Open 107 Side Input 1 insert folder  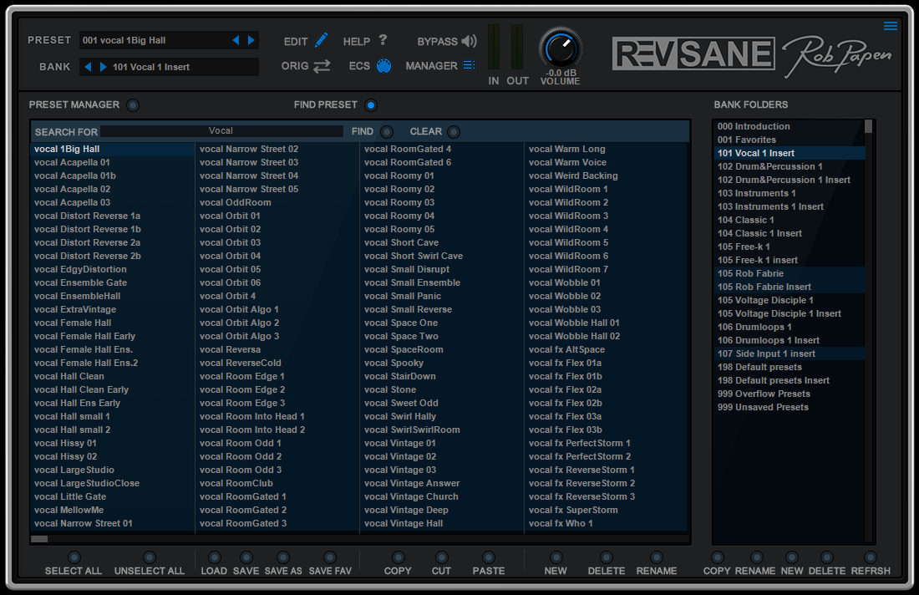[x=789, y=353]
